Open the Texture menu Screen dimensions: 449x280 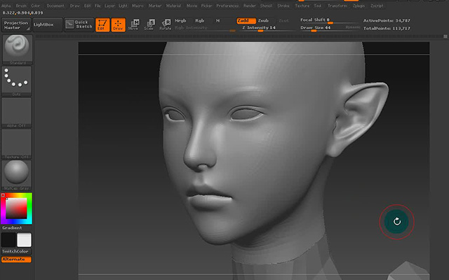point(302,6)
